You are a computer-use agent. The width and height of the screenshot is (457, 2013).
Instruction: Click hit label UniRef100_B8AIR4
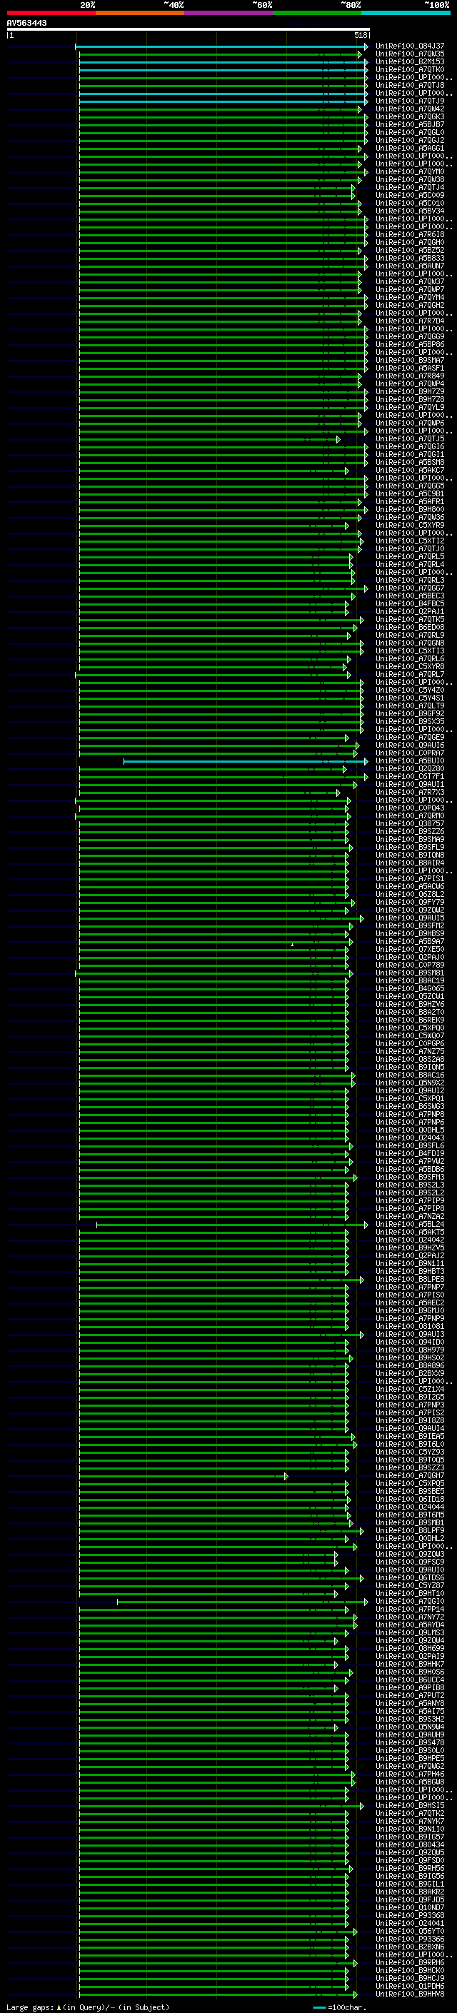[410, 863]
